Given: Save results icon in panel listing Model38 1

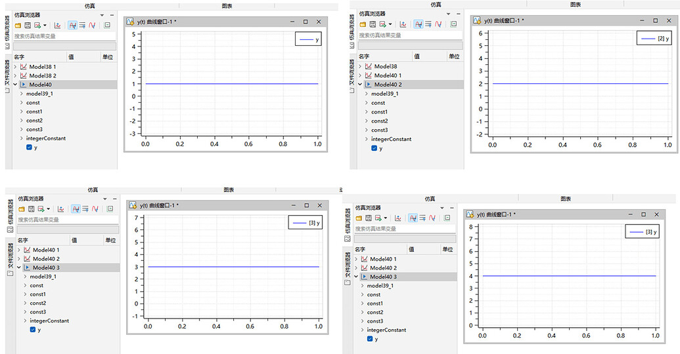Looking at the screenshot, I should (28, 26).
